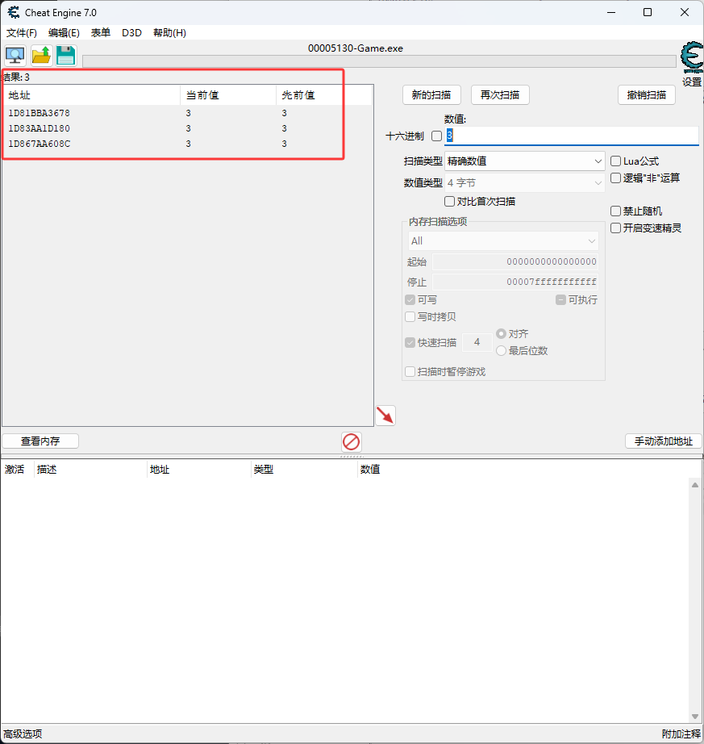Open the 扫描类型 dropdown showing 精确数值

click(x=524, y=161)
